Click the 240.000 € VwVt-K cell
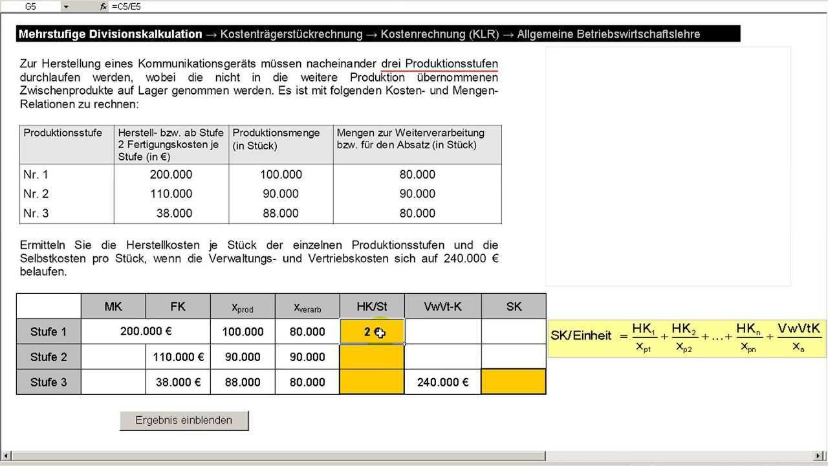The width and height of the screenshot is (828, 466). pyautogui.click(x=443, y=382)
